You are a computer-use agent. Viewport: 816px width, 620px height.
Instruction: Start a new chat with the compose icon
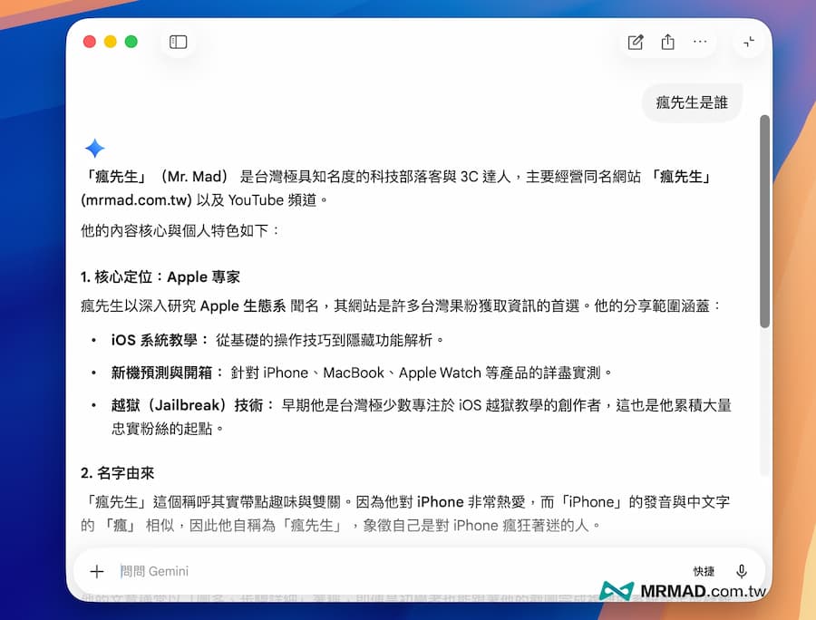(x=636, y=42)
